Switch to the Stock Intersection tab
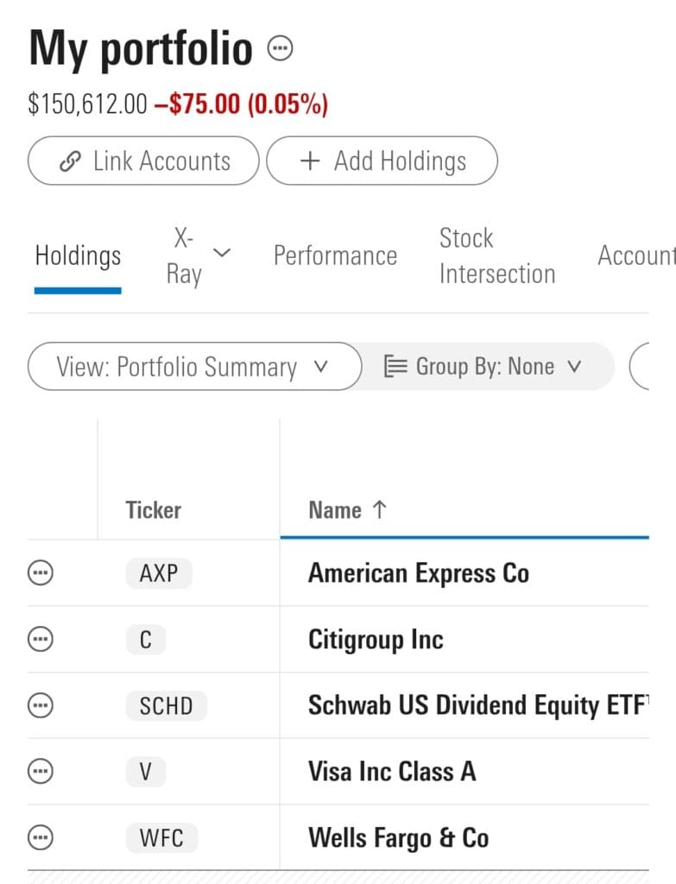The height and width of the screenshot is (884, 676). pos(497,256)
